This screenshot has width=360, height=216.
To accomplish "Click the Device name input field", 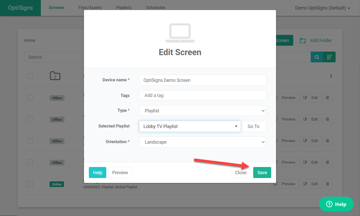I will tap(203, 80).
